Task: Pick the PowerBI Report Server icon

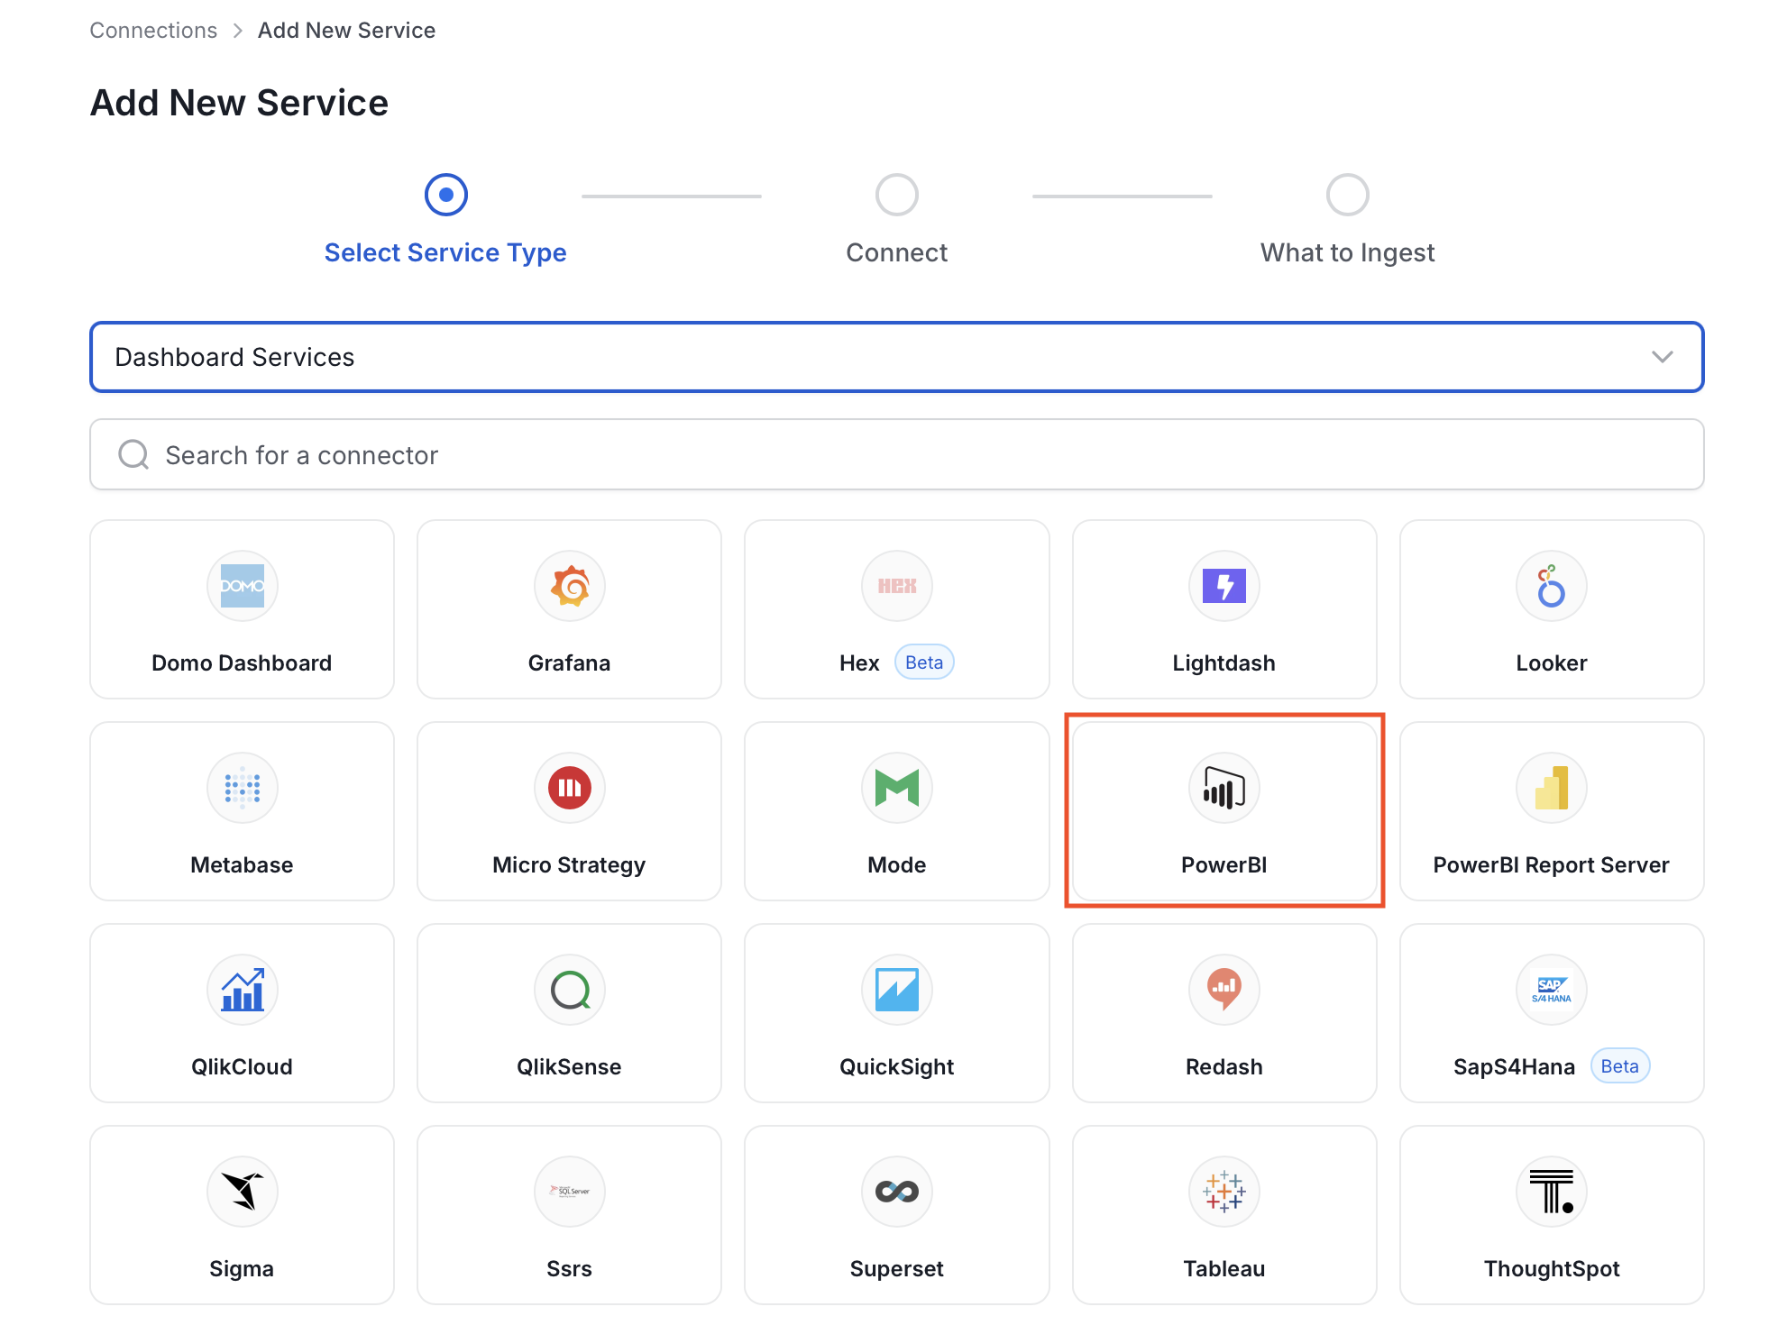Action: click(1551, 788)
